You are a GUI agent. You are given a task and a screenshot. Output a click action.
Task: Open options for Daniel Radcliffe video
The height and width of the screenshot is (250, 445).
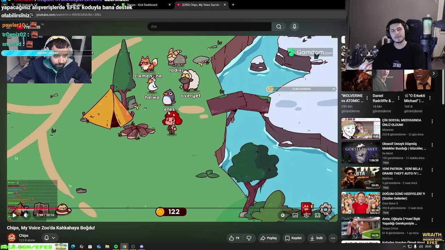coord(398,98)
